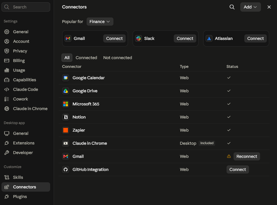The height and width of the screenshot is (205, 277).
Task: Click the Notion status checkmark
Action: (x=229, y=117)
